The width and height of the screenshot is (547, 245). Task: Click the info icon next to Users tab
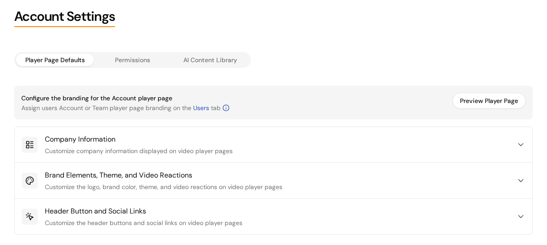click(x=226, y=108)
